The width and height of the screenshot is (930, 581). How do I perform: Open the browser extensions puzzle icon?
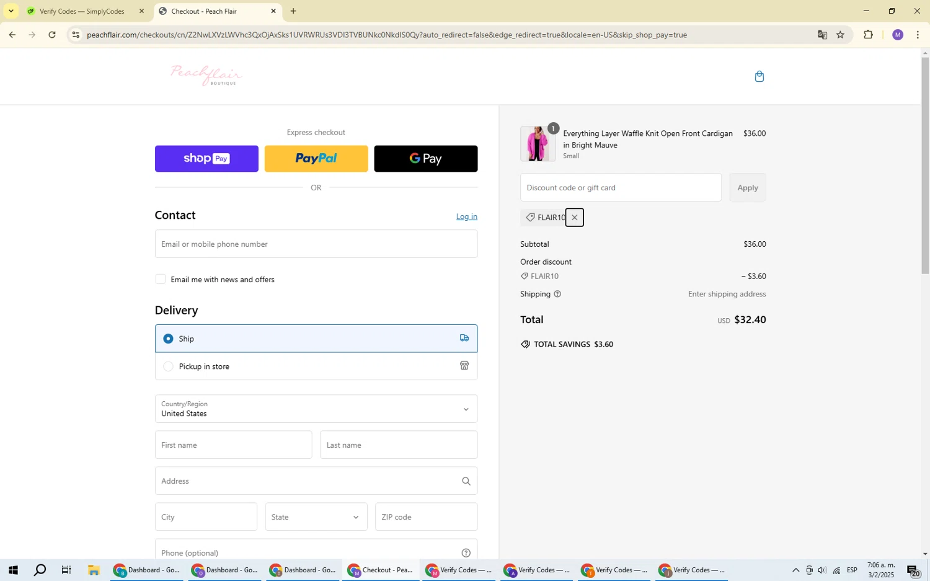pos(868,35)
